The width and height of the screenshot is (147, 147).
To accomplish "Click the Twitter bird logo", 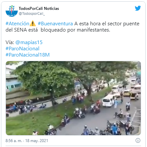I will point(138,8).
